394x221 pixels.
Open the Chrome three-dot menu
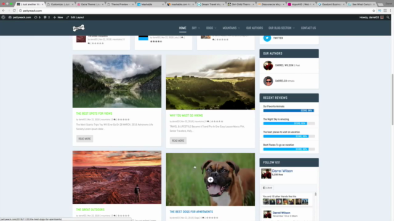390,10
